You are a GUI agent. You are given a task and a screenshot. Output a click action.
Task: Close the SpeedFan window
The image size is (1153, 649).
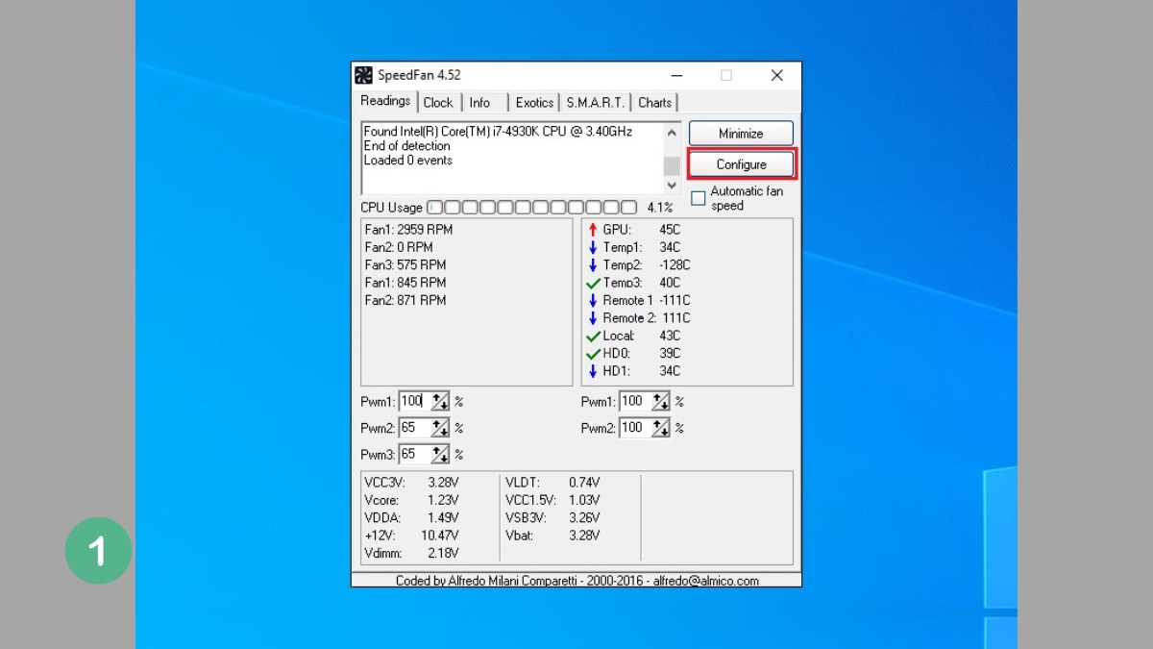pyautogui.click(x=776, y=75)
